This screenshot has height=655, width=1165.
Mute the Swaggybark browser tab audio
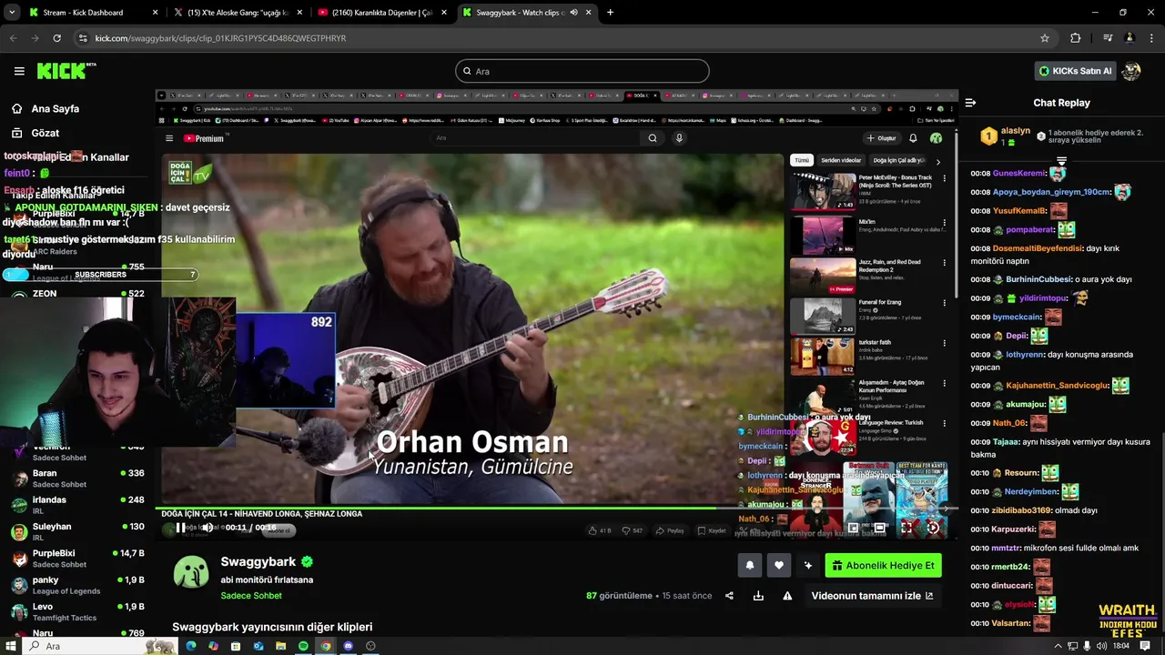573,13
